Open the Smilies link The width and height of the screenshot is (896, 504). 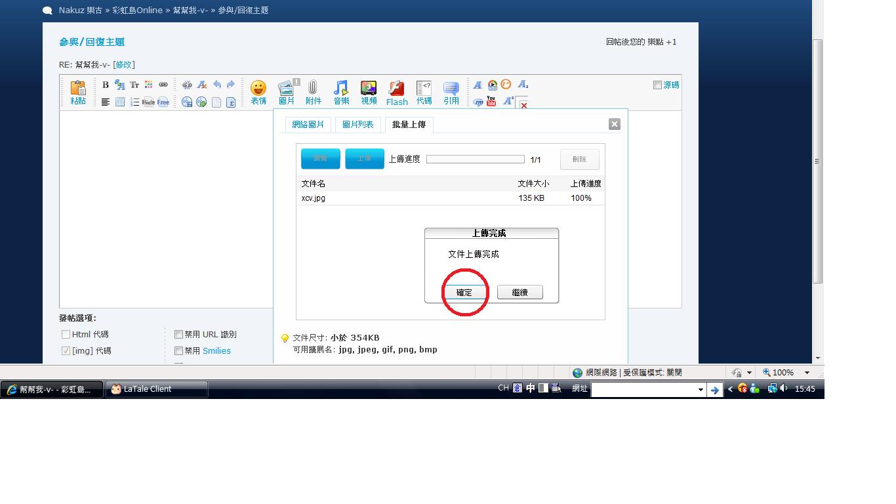(216, 351)
